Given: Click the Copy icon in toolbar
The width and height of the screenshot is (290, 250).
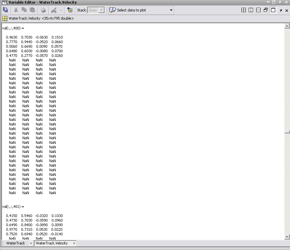Looking at the screenshot, I should point(24,10).
